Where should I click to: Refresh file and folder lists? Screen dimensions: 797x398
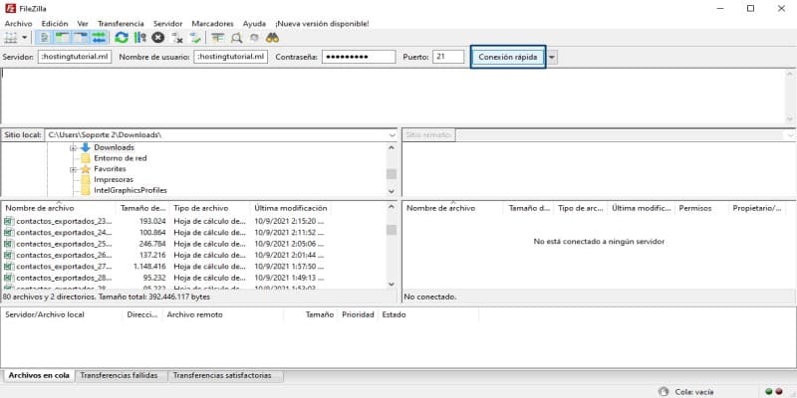[x=121, y=38]
